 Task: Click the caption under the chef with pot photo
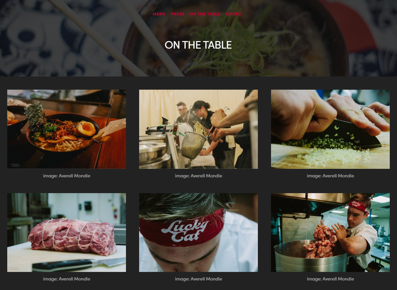(x=330, y=279)
